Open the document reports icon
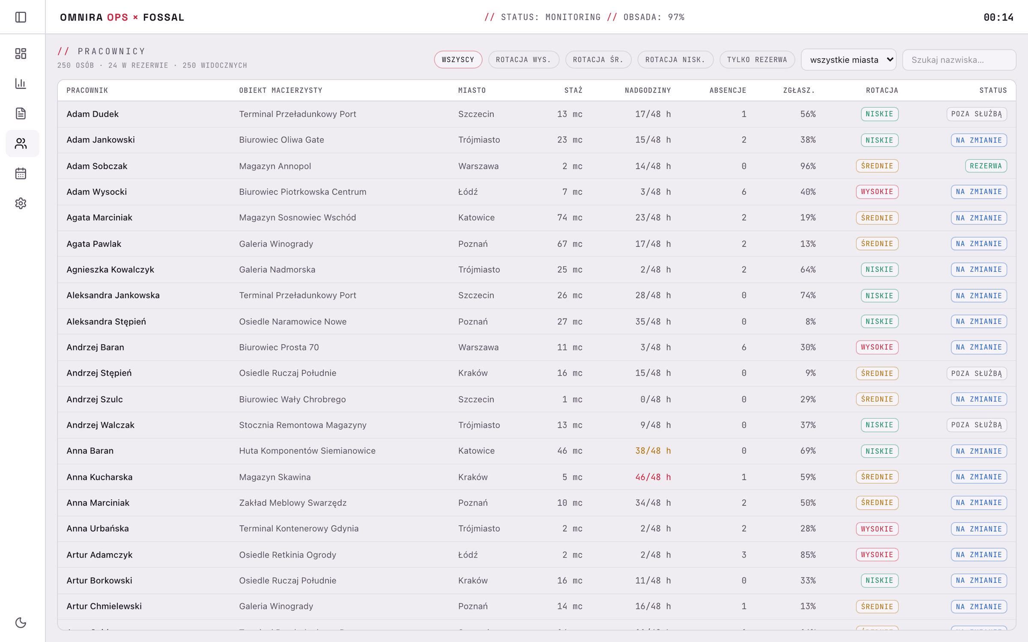Image resolution: width=1028 pixels, height=642 pixels. [21, 113]
